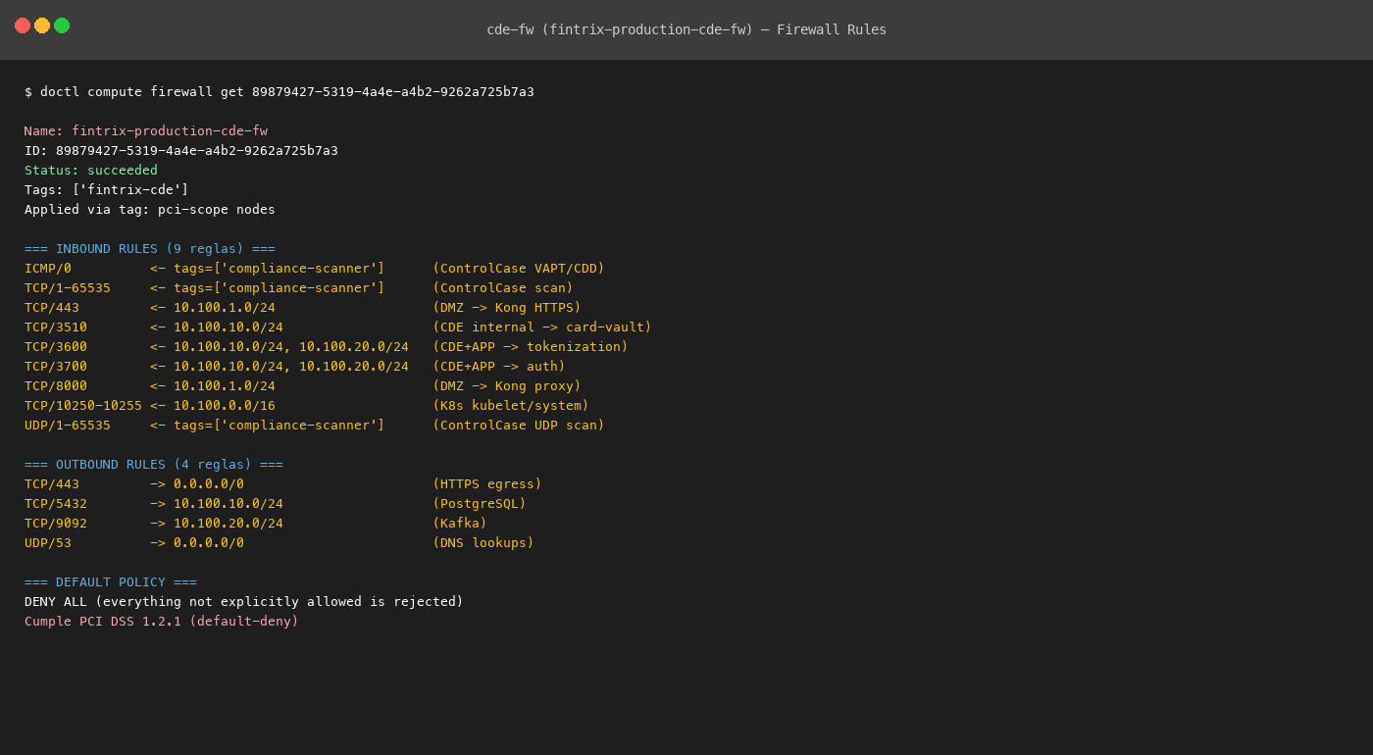Click destination '0.0.0.0/0' in UDP/53 row
This screenshot has width=1373, height=755.
click(x=209, y=542)
